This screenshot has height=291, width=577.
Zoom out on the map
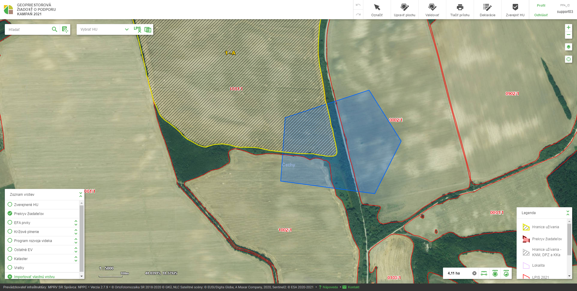tap(568, 35)
